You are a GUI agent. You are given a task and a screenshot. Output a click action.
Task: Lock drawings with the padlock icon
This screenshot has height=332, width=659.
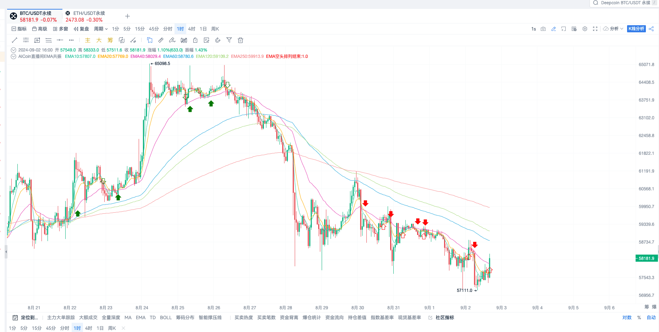(x=195, y=40)
